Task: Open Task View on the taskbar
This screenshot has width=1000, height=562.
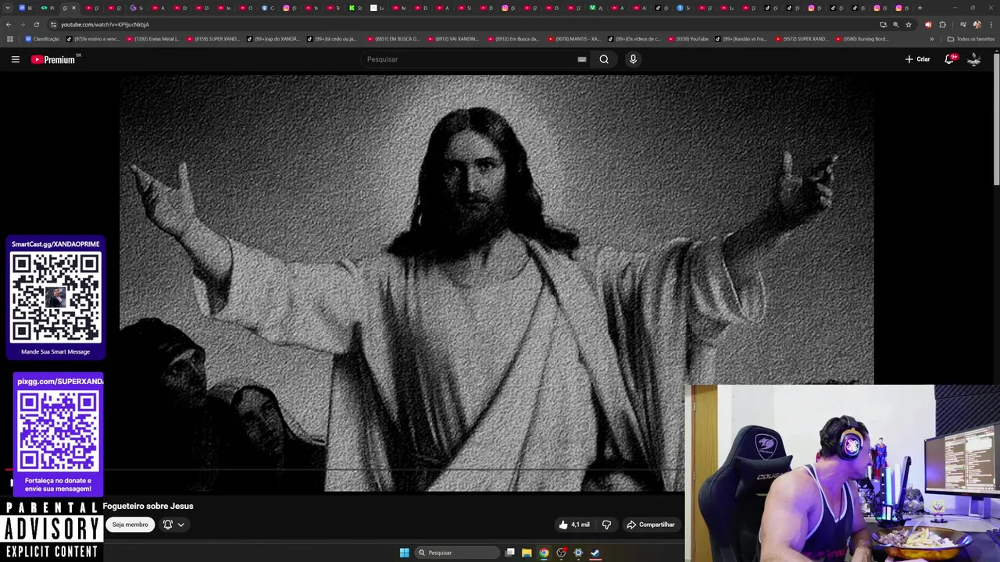Action: point(509,553)
